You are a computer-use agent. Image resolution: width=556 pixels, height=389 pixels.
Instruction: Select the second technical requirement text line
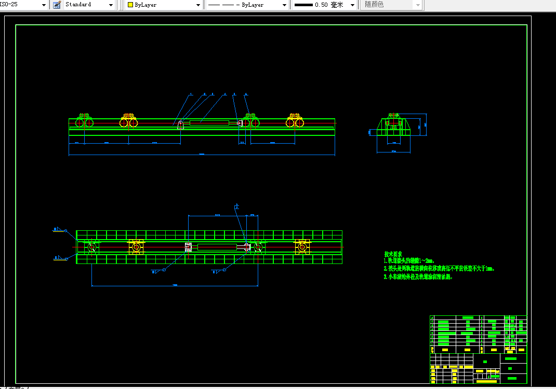click(x=439, y=269)
